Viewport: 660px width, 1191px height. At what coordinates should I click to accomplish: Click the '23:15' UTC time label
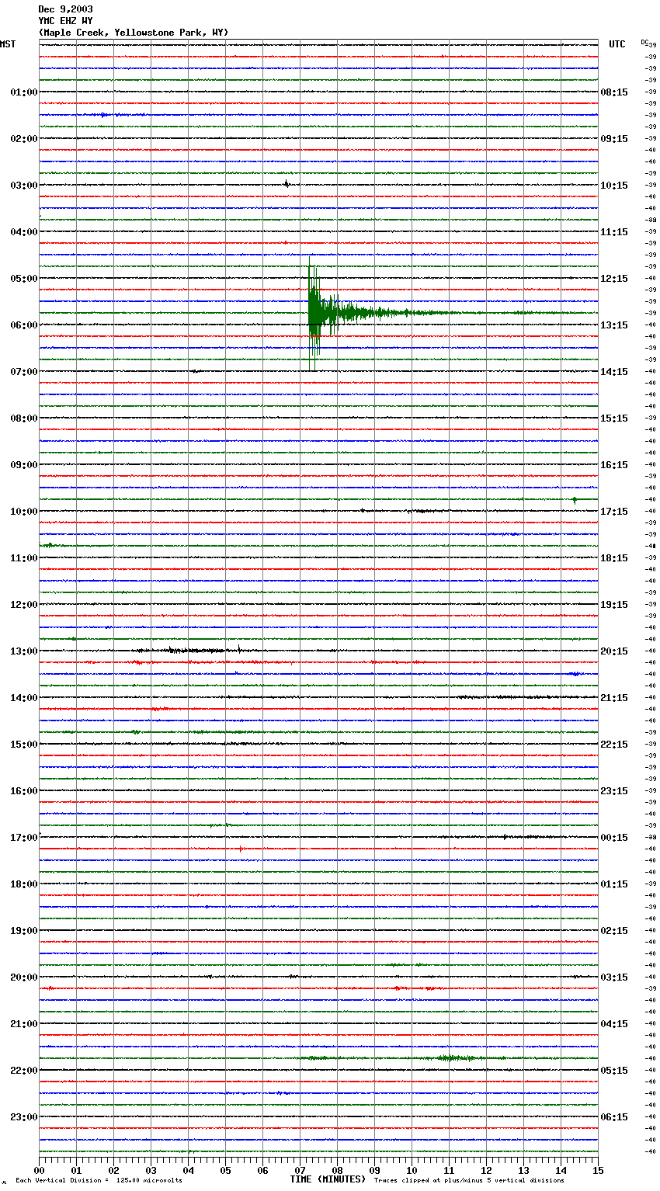(x=614, y=791)
